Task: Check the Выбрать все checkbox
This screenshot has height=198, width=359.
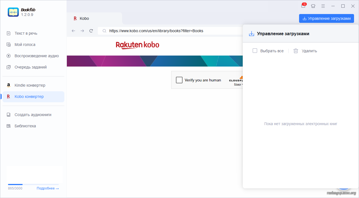Action: click(x=255, y=51)
